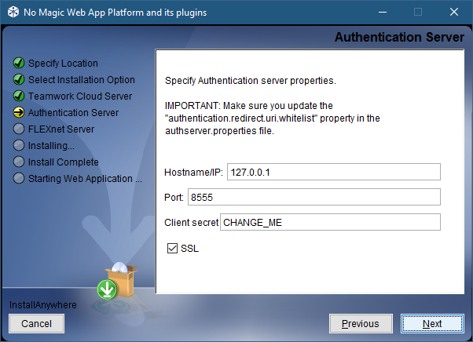
Task: Select the 'Teamwork Cloud Server' step text
Action: tap(80, 96)
